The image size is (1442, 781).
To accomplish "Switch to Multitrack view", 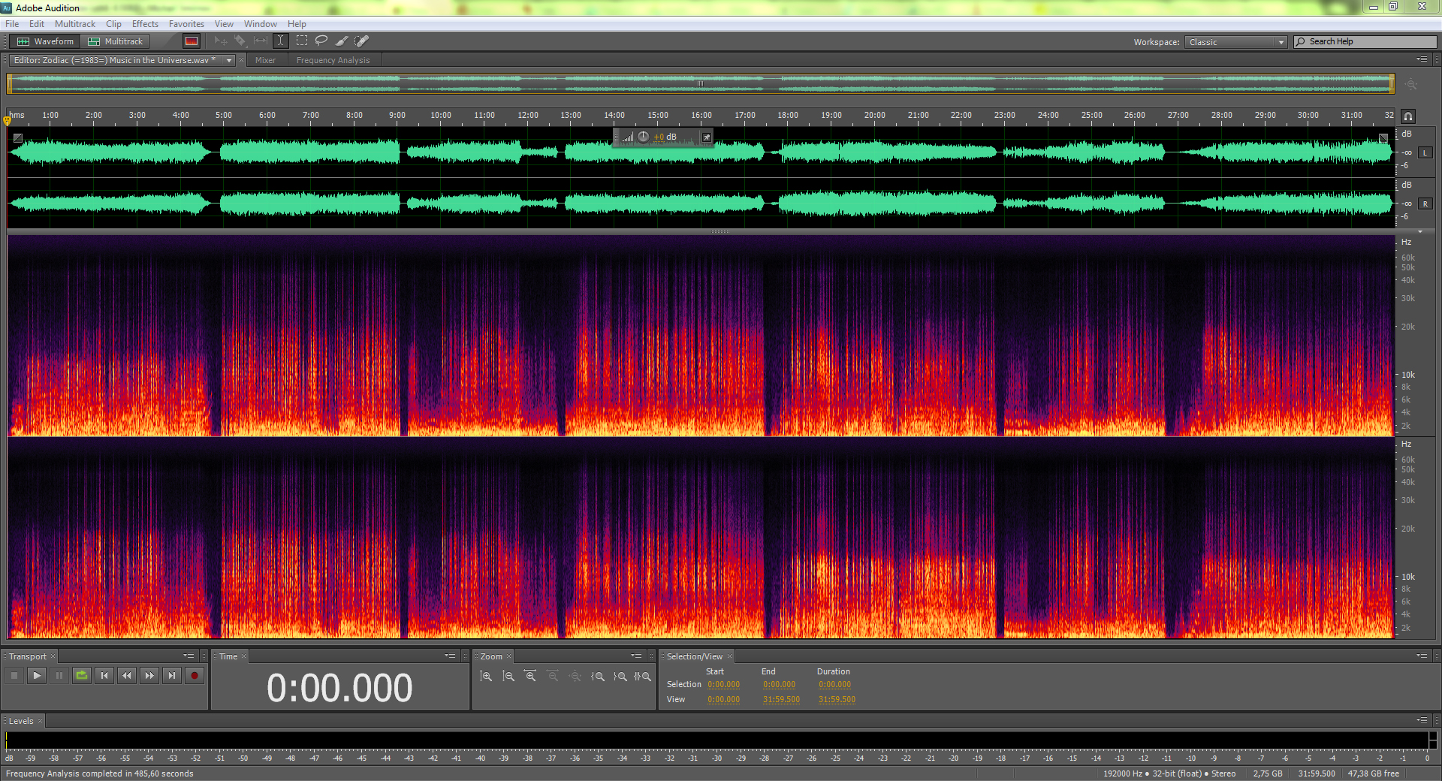I will pyautogui.click(x=116, y=41).
